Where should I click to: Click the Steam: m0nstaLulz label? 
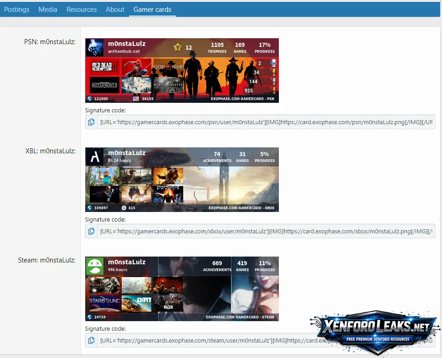[x=47, y=260]
